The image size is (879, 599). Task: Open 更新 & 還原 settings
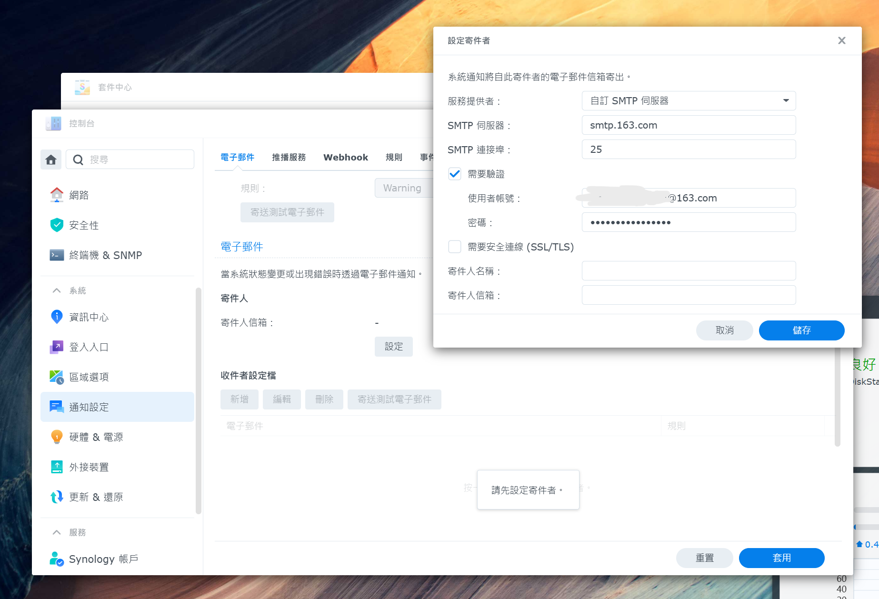click(96, 497)
